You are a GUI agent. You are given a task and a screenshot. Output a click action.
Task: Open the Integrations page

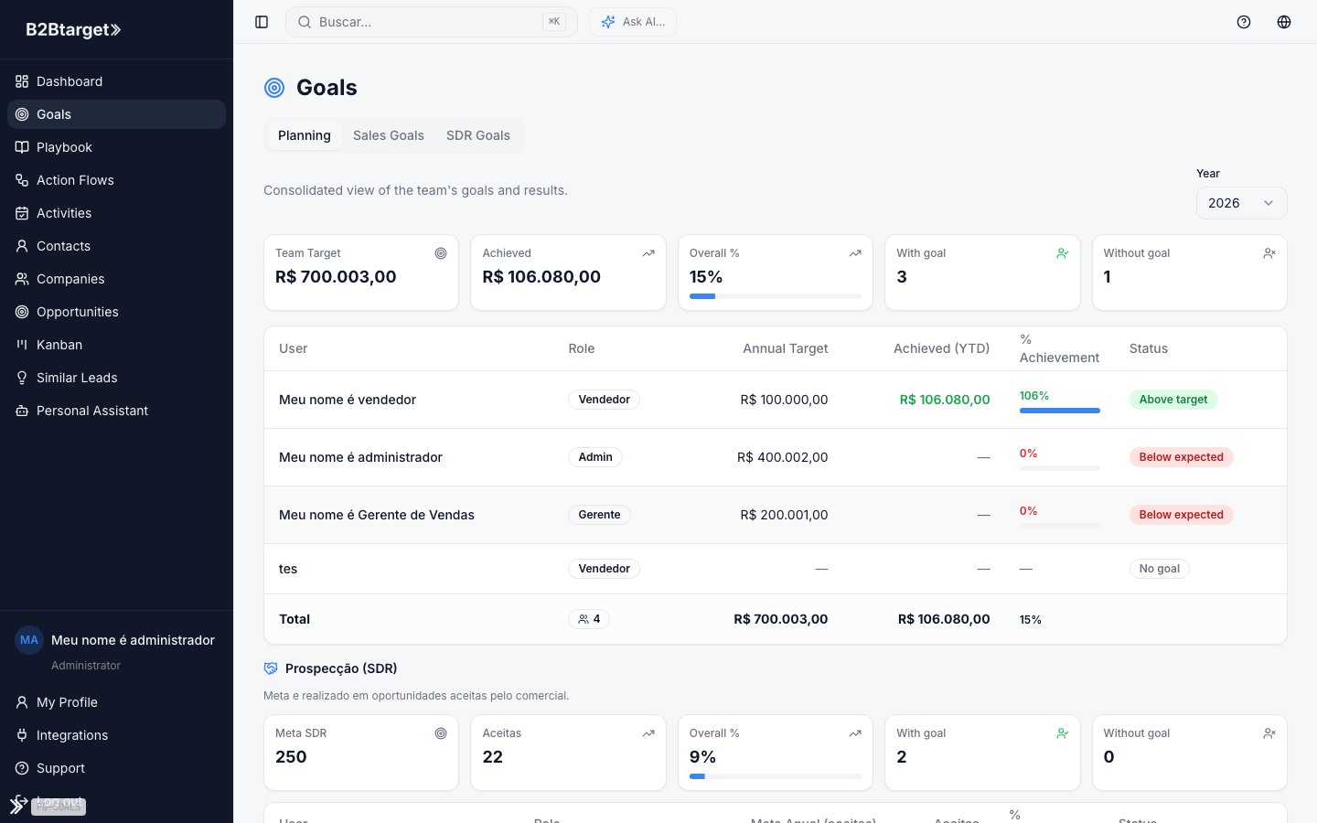pos(116,735)
